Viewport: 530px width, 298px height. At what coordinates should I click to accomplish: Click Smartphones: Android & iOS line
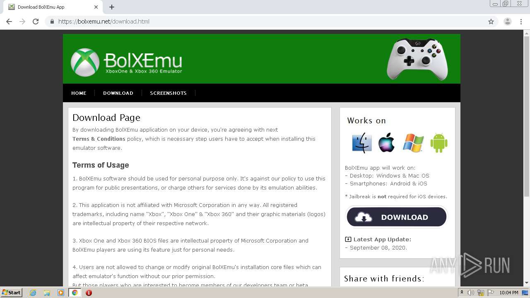pos(386,183)
